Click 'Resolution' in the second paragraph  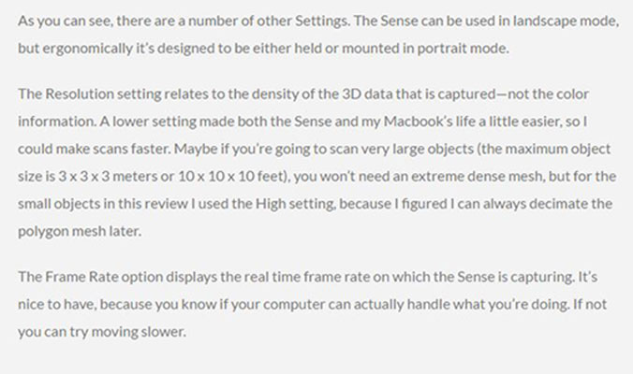(80, 93)
